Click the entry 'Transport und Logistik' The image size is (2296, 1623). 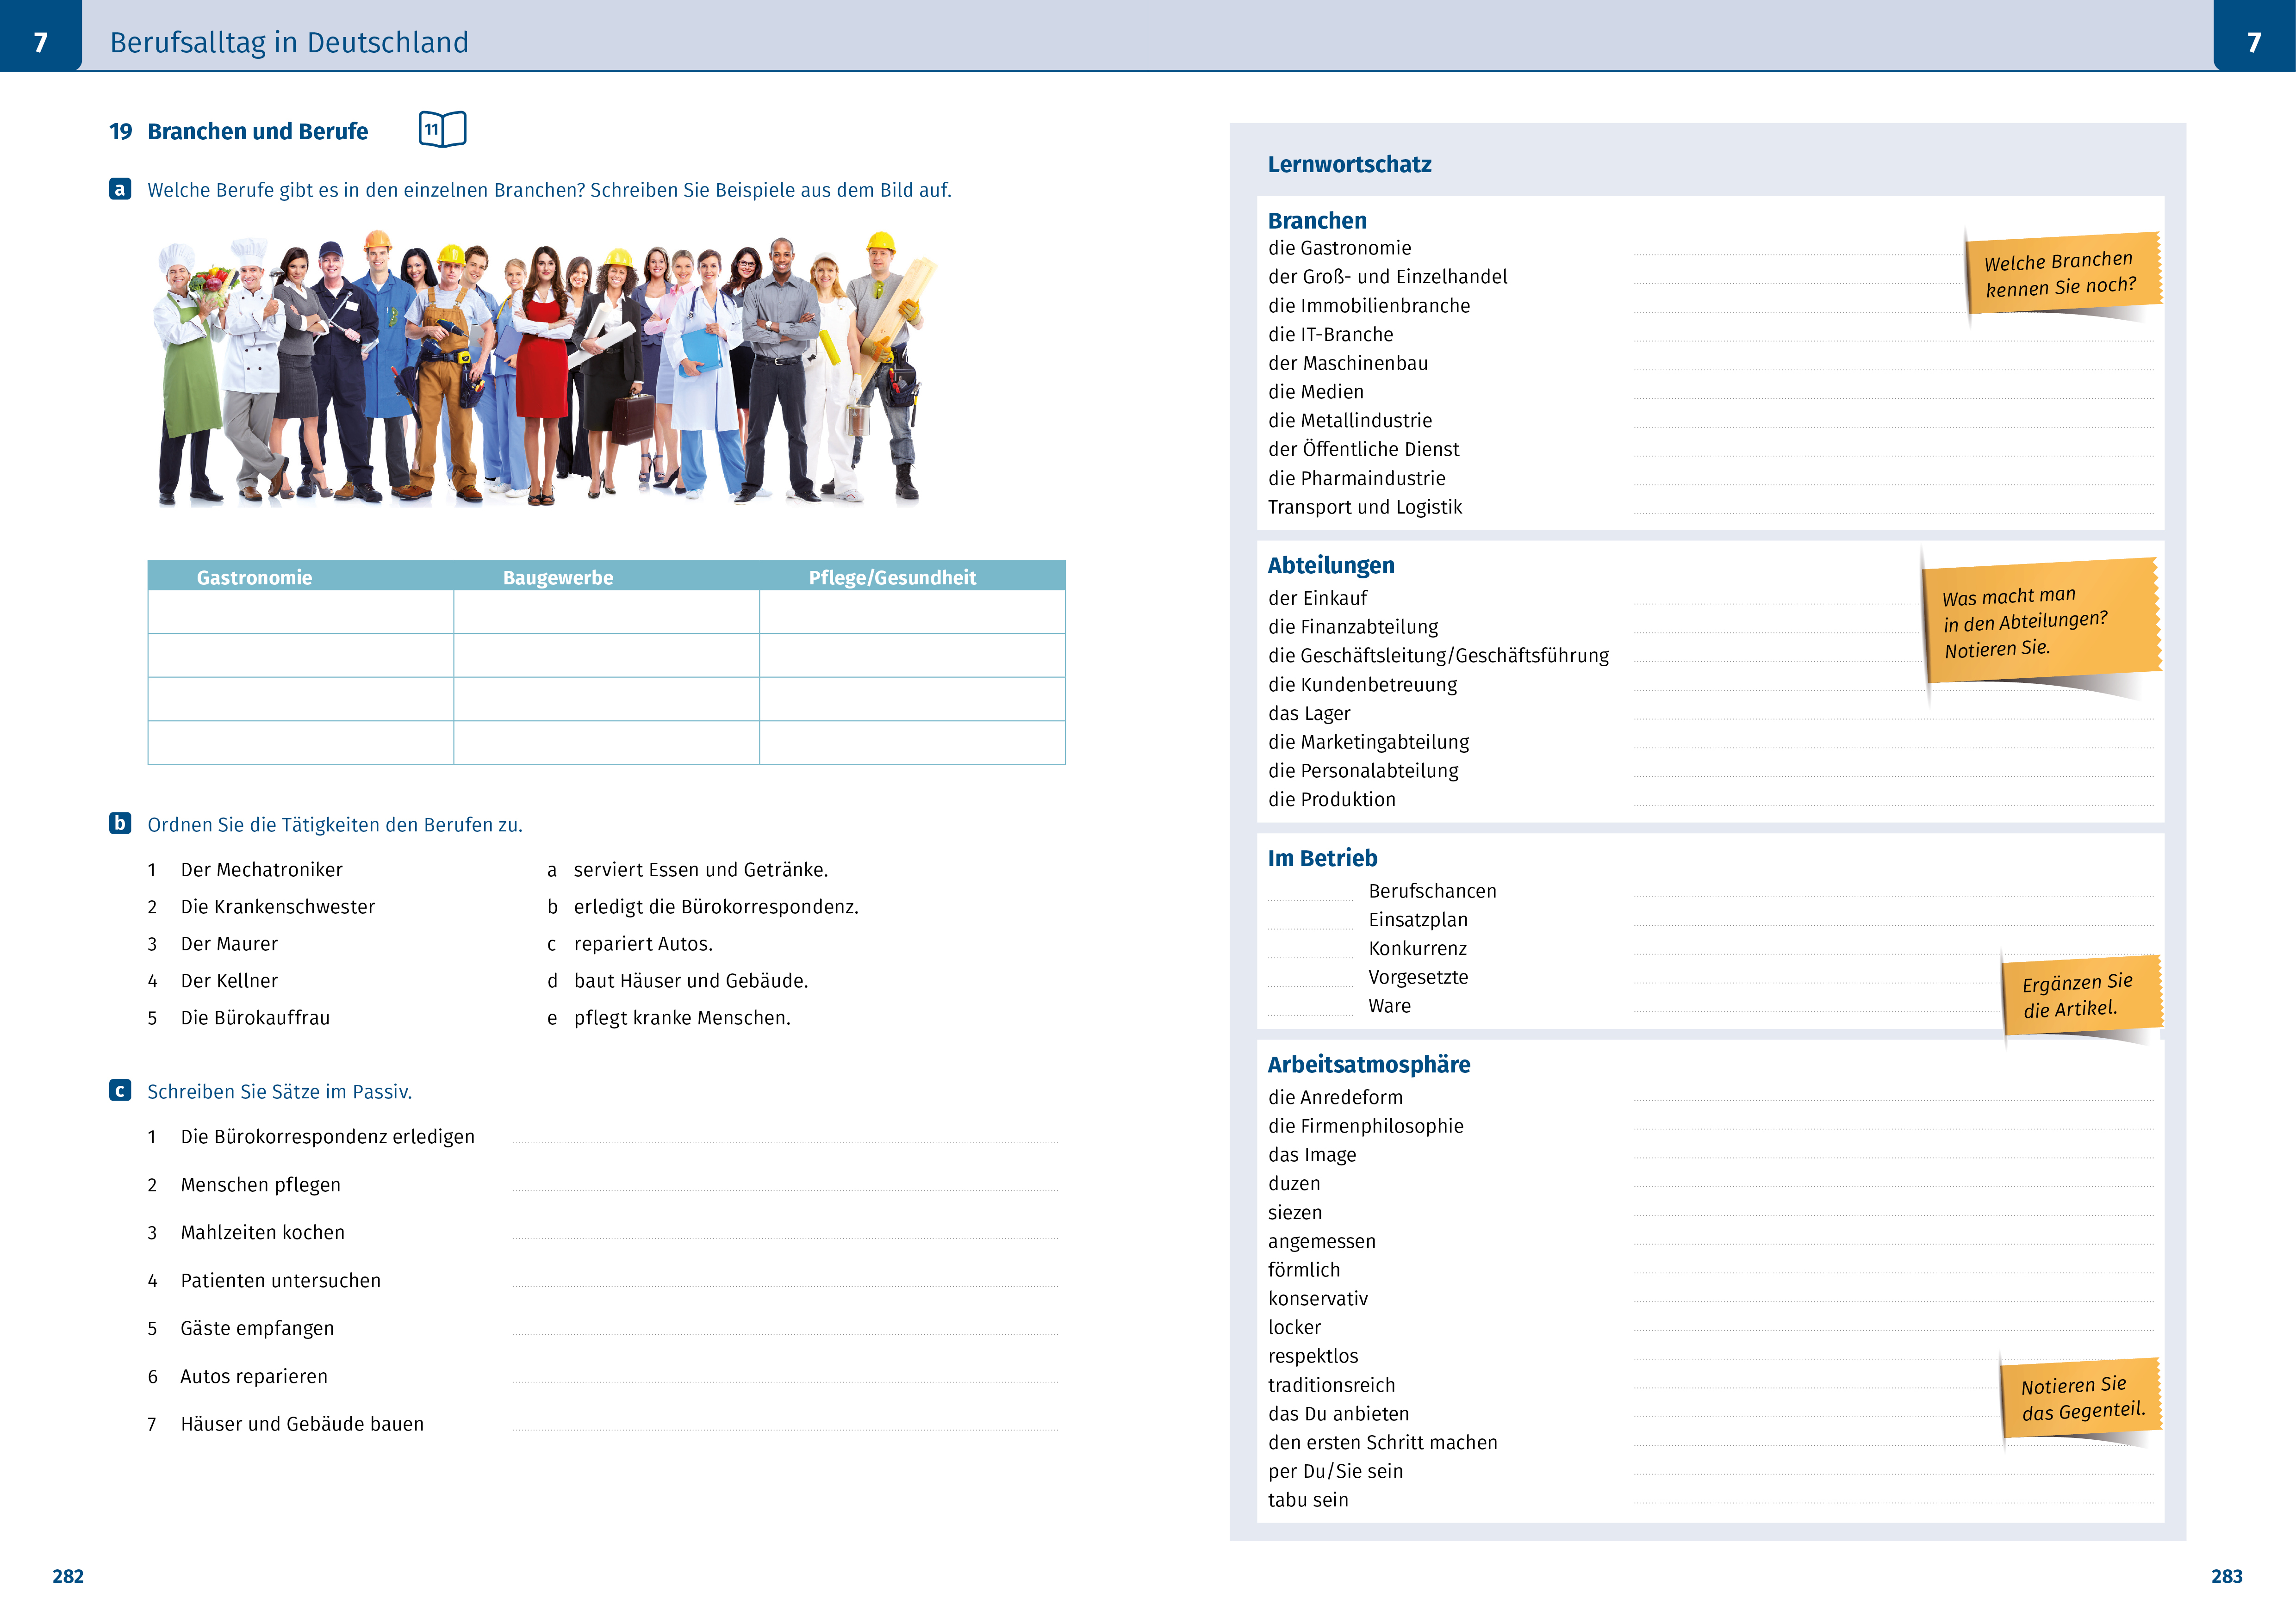pos(1364,507)
